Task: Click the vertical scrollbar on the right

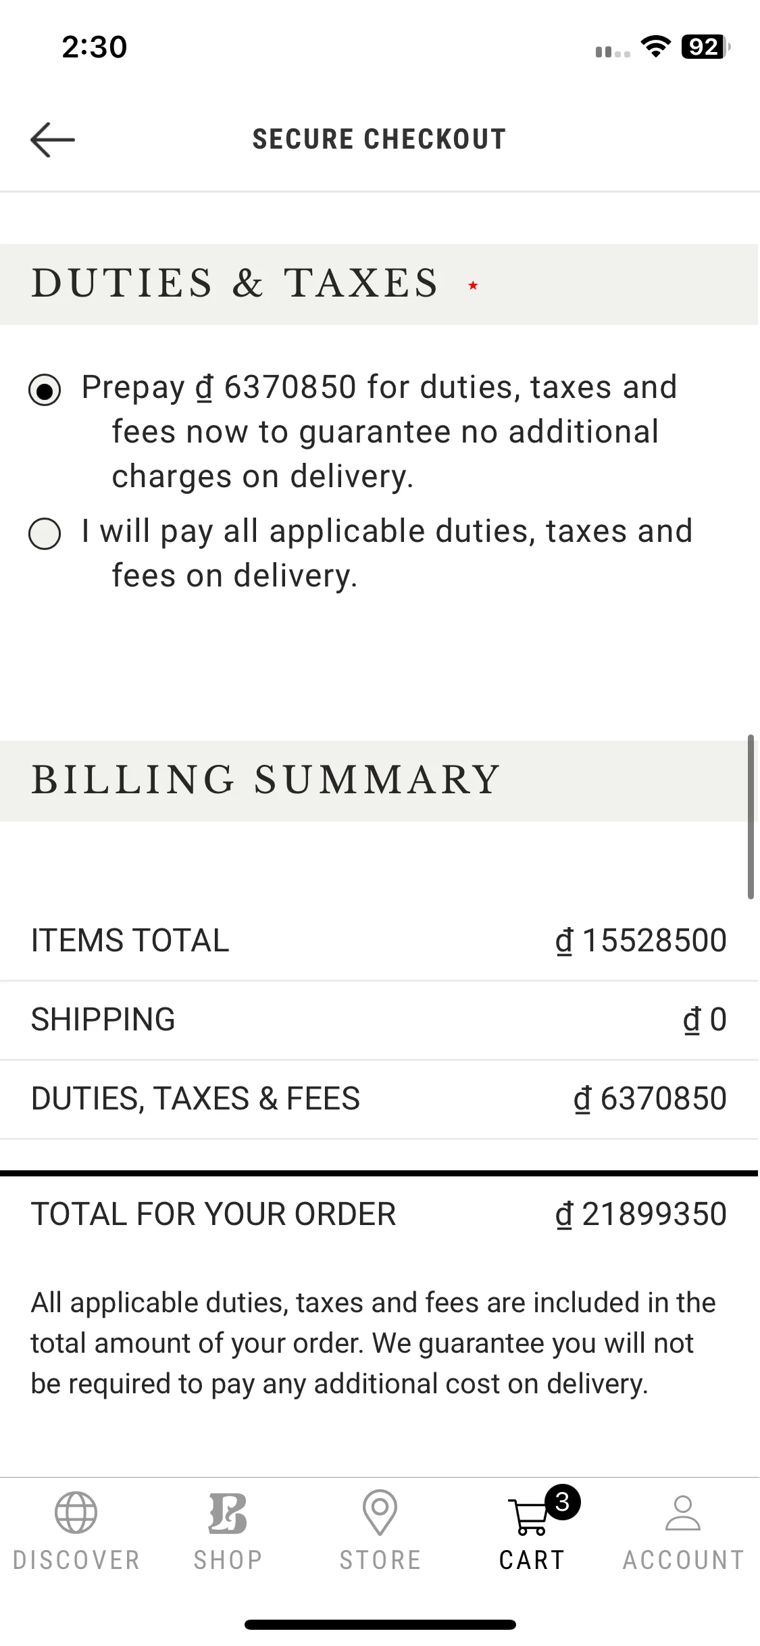Action: point(751,817)
